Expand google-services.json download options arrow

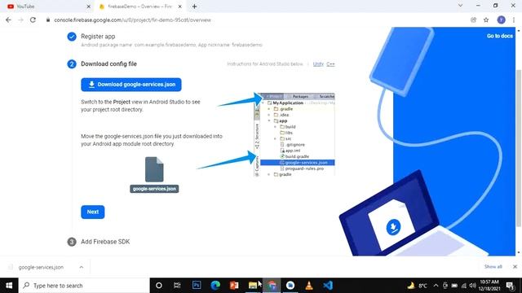pos(82,267)
